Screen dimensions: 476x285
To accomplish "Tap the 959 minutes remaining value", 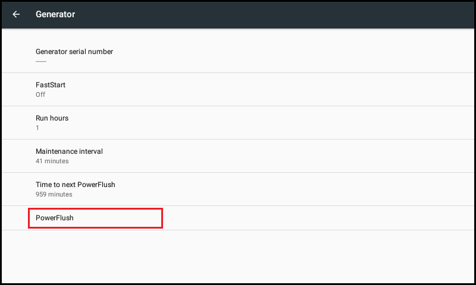I will 54,194.
